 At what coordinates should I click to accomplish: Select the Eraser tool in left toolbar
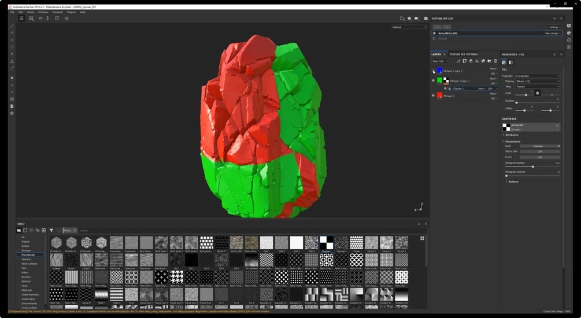(12, 33)
